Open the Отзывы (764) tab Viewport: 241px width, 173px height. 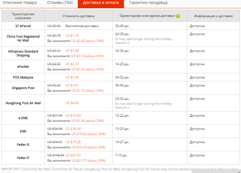click(x=60, y=3)
